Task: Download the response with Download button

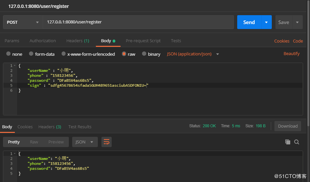Action: tap(288, 126)
